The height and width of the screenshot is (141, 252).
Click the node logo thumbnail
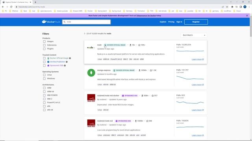[x=91, y=47]
